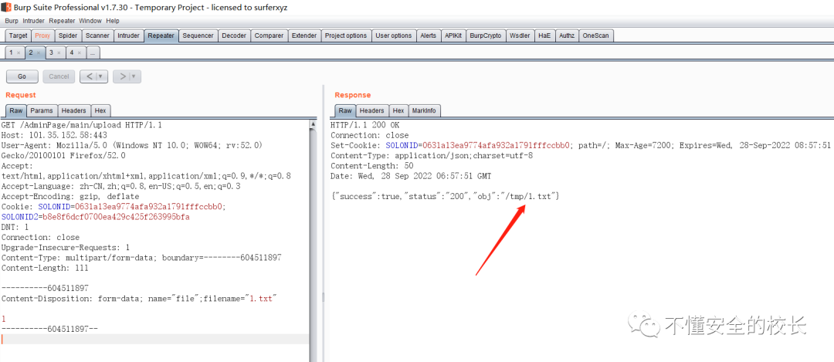Switch to the Sequencer tab

click(x=198, y=36)
